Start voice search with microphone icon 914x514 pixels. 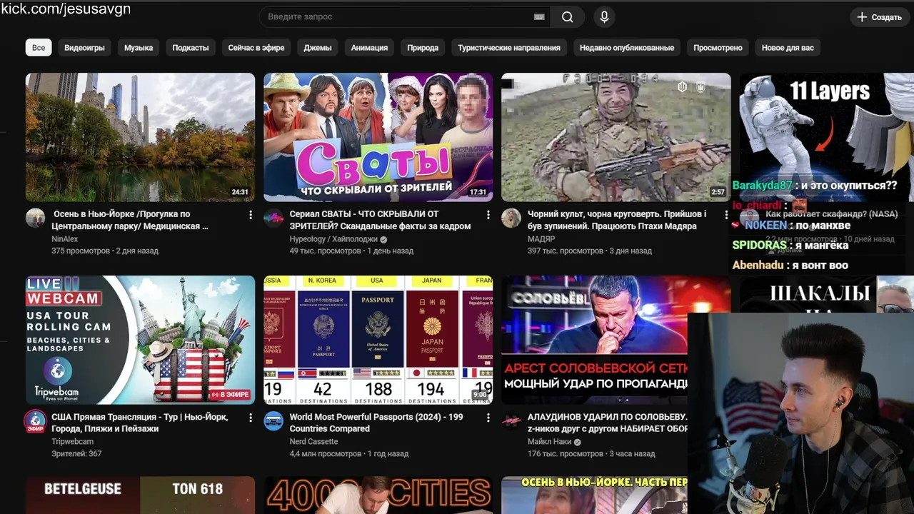(604, 17)
